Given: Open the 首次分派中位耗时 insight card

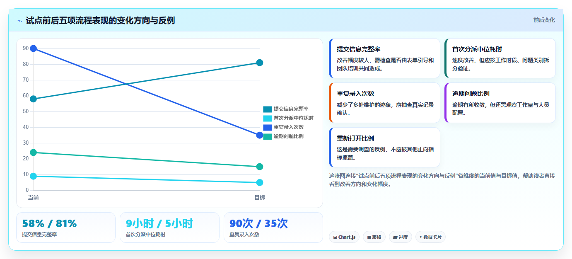Looking at the screenshot, I should pos(500,58).
